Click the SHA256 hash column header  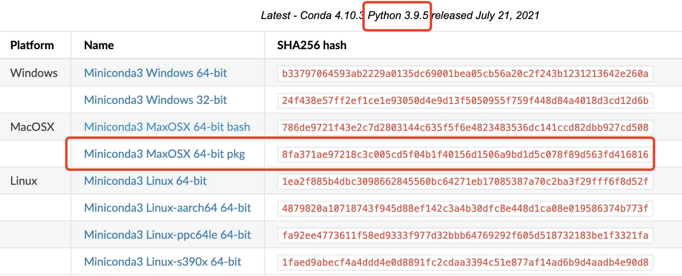pos(312,45)
